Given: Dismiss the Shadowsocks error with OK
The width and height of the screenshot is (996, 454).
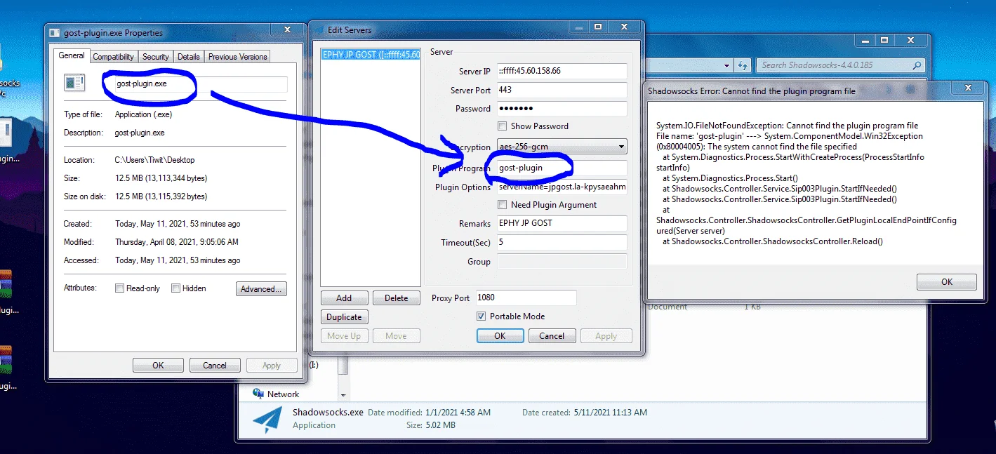Looking at the screenshot, I should (x=947, y=282).
